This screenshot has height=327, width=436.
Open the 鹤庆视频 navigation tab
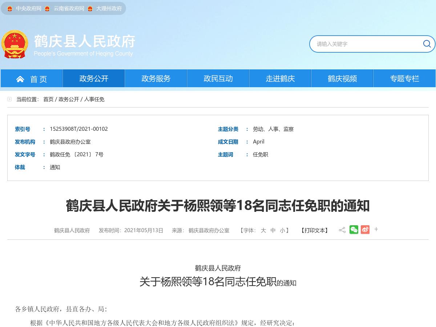[x=342, y=78]
